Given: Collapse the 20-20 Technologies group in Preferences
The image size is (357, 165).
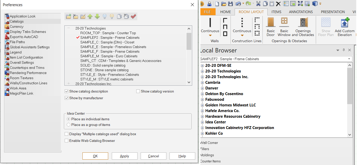Looking at the screenshot, I should 69,28.
